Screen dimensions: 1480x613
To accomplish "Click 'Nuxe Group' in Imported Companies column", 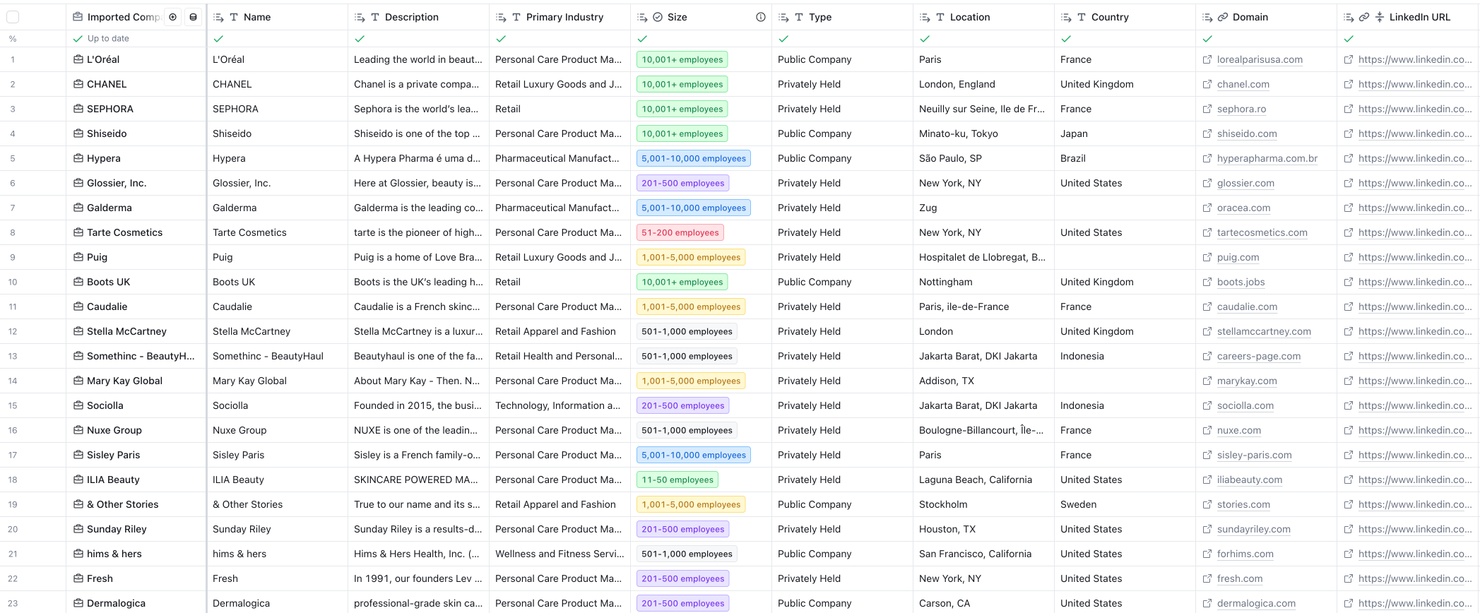I will tap(114, 430).
